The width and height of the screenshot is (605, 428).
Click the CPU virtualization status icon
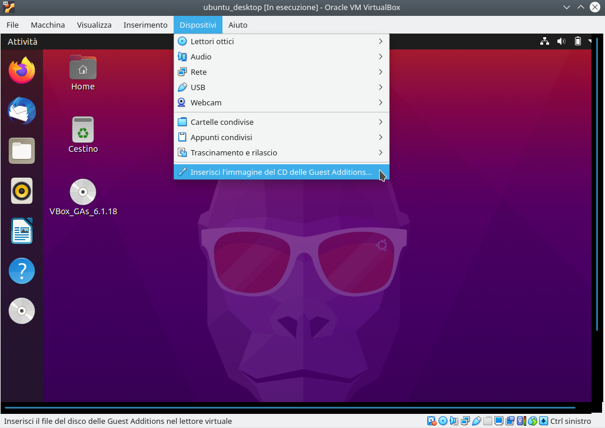coord(521,421)
